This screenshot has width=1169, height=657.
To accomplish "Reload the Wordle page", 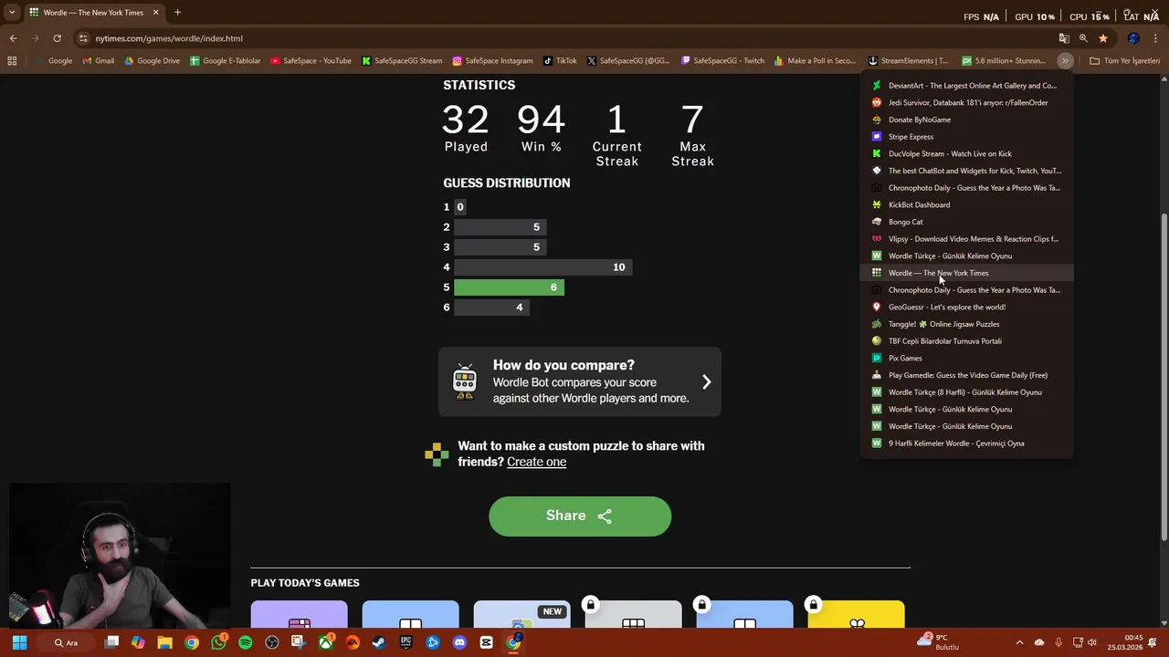I will click(x=57, y=38).
